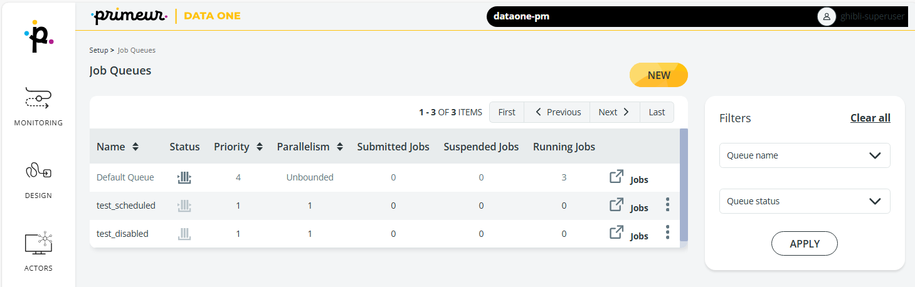Click the Primeur logo in sidebar

pos(38,39)
